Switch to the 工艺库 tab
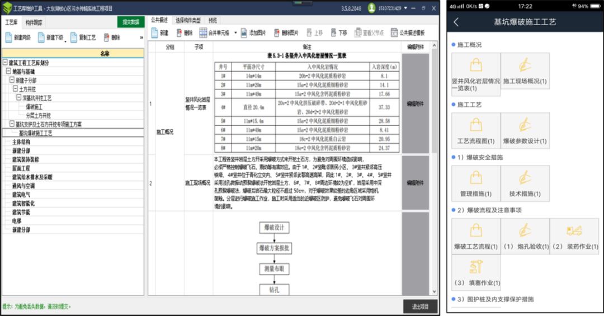The height and width of the screenshot is (316, 604). click(11, 22)
